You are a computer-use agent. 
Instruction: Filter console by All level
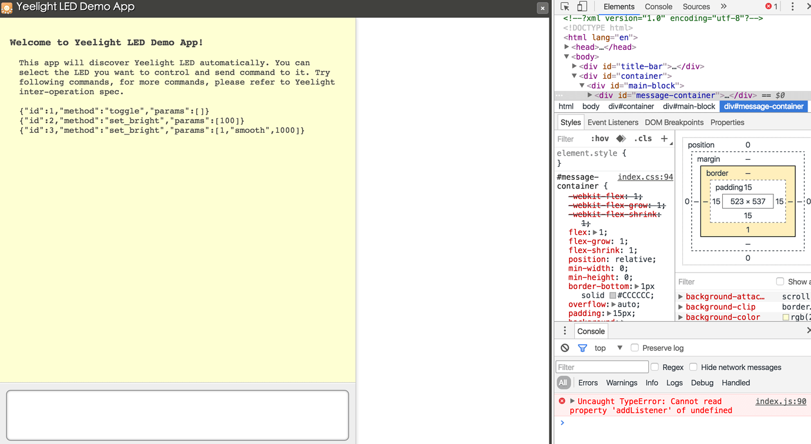(563, 383)
